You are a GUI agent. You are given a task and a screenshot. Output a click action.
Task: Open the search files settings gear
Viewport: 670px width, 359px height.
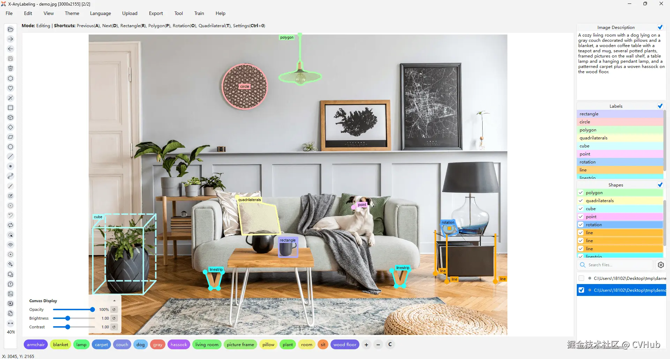coord(661,265)
